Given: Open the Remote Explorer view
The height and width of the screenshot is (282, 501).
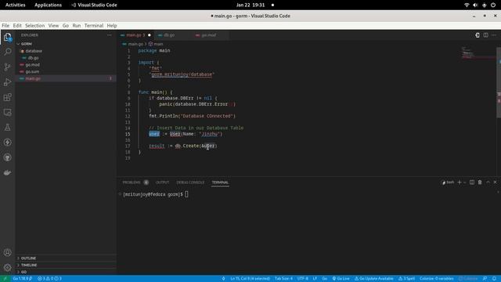Looking at the screenshot, I should 7,112.
